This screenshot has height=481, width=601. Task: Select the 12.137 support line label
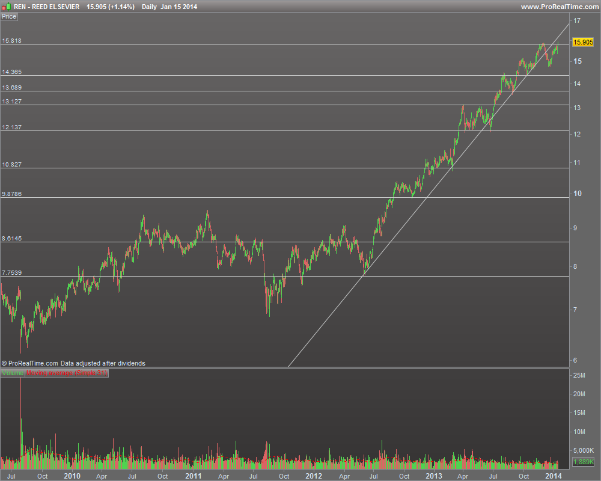click(x=11, y=127)
